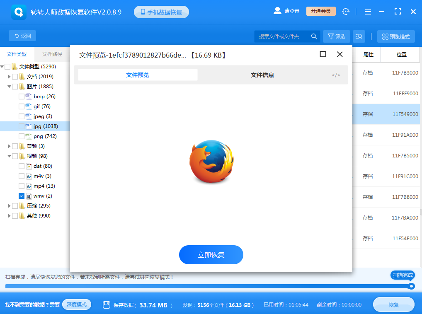The width and height of the screenshot is (422, 314).
Task: Check the jpg (1038) checkbox
Action: click(21, 126)
